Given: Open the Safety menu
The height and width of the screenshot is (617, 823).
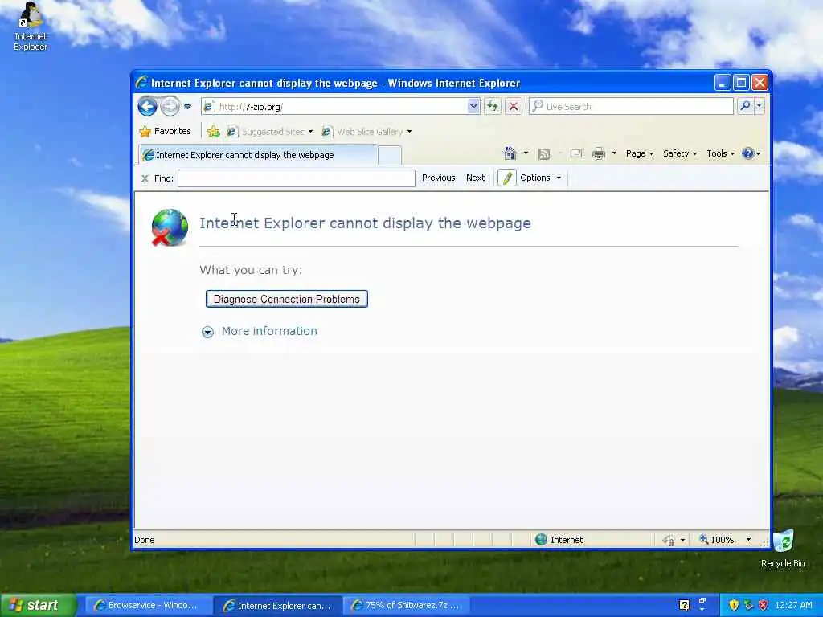Looking at the screenshot, I should (680, 153).
